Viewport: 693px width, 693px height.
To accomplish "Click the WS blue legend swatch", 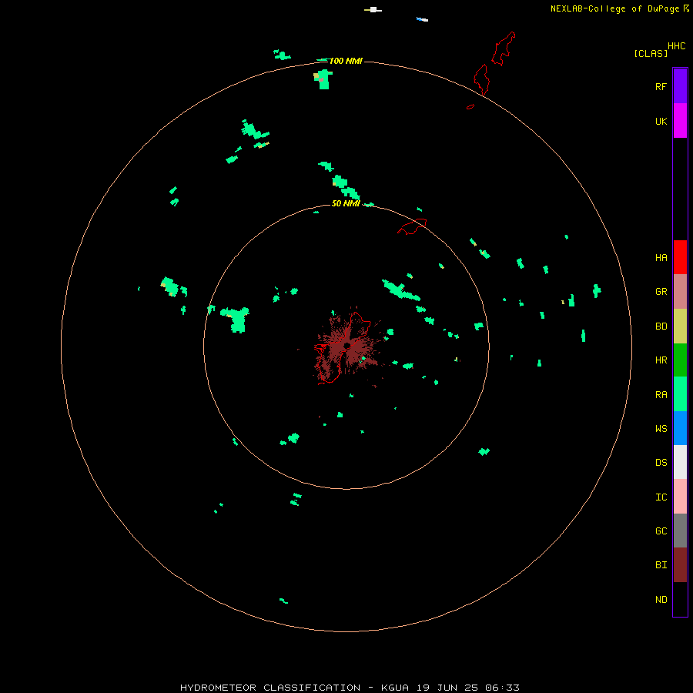I will [x=680, y=428].
